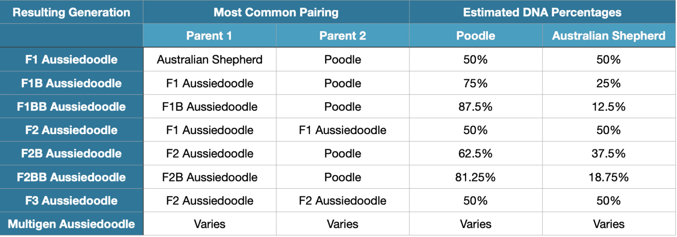Select the Estimated DNA Percentages header
Viewport: 677px width, 237px height.
click(x=543, y=12)
